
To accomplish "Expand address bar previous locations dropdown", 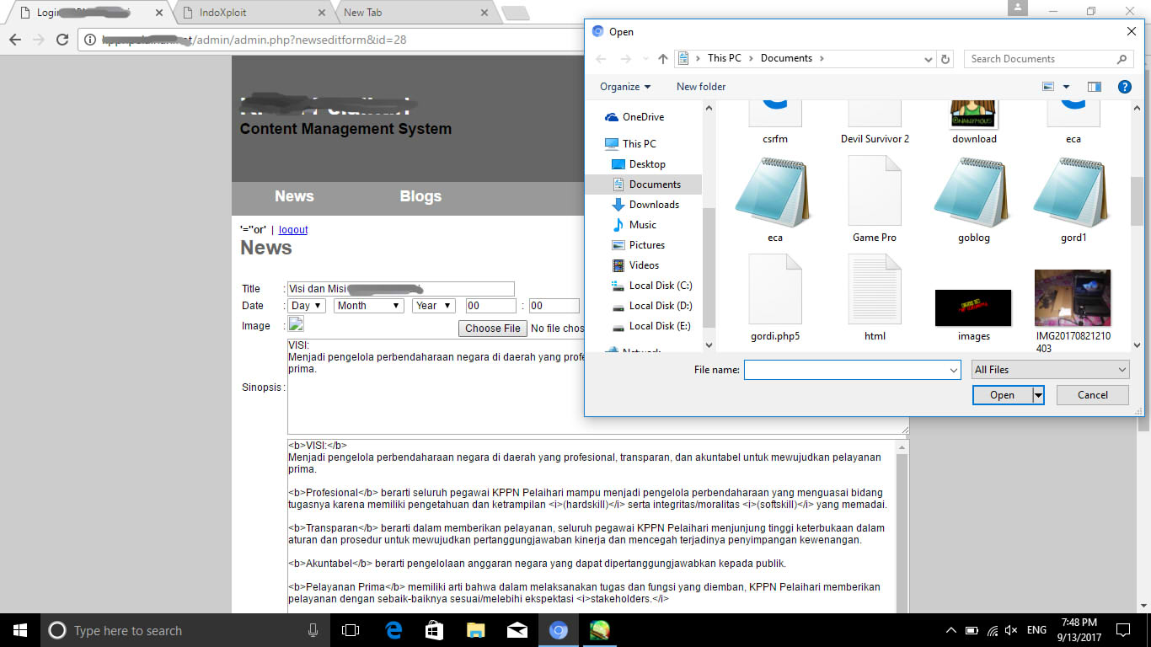I will (x=929, y=59).
